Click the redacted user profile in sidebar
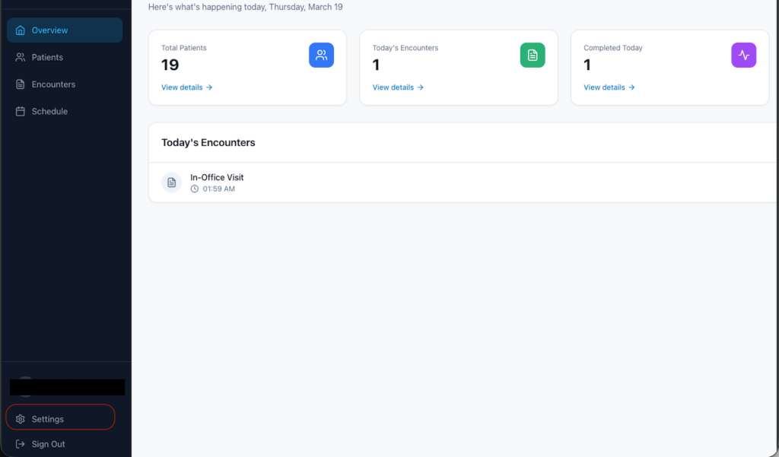The width and height of the screenshot is (779, 457). click(67, 387)
